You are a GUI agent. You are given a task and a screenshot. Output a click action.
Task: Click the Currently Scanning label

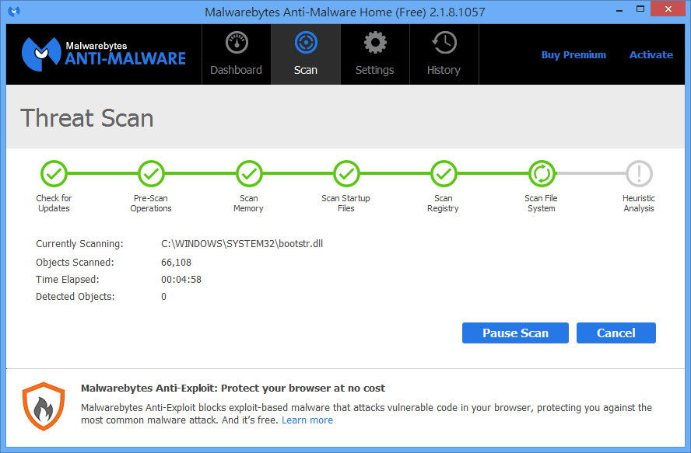coord(80,244)
